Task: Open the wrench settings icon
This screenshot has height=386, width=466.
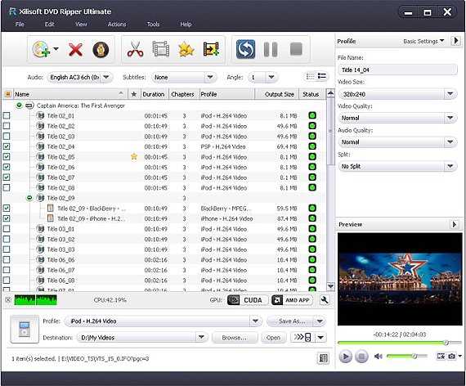Action: [x=325, y=300]
